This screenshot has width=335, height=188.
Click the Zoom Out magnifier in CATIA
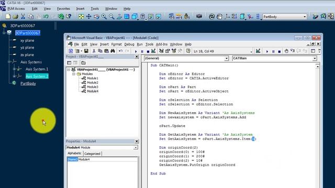pos(111,16)
